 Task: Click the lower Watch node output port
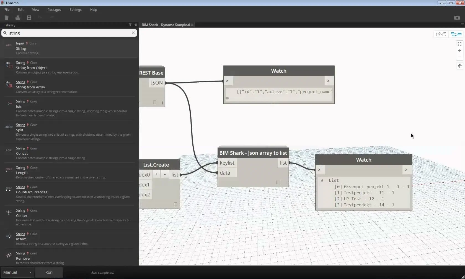click(x=406, y=170)
